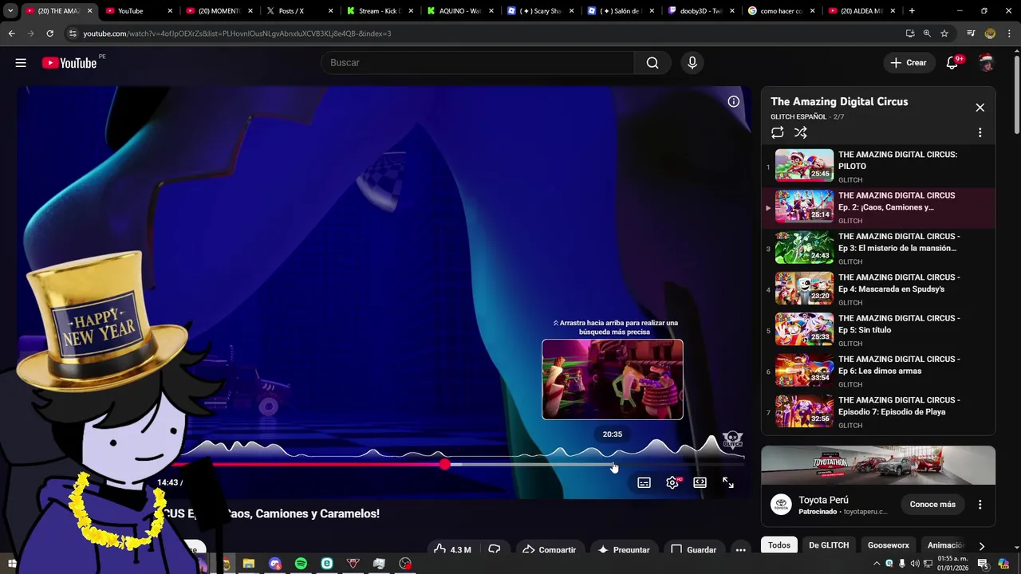Viewport: 1021px width, 574px height.
Task: Toggle subtitles on the player
Action: coord(645,483)
